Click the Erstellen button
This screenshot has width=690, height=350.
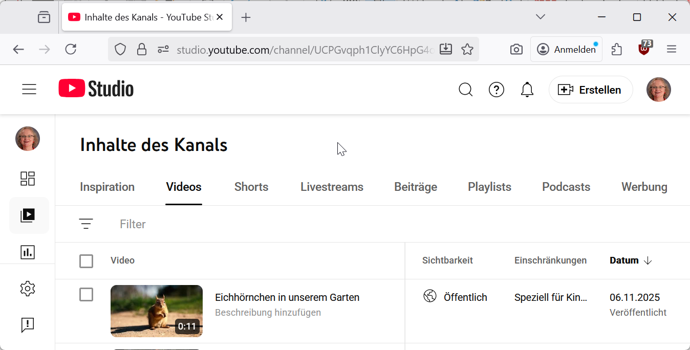590,90
